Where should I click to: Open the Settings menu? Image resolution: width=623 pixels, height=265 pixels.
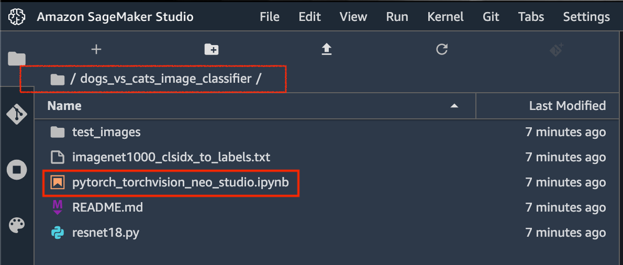[x=586, y=17]
